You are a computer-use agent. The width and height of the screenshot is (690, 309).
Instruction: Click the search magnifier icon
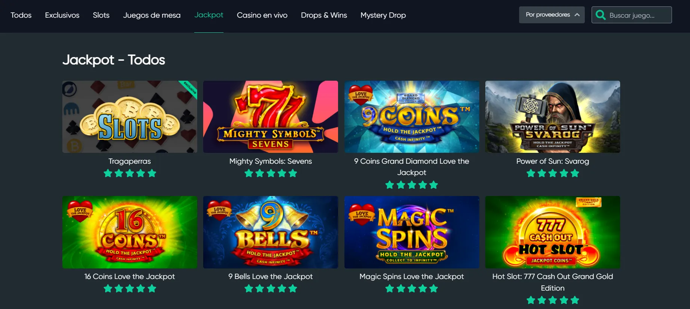point(601,15)
